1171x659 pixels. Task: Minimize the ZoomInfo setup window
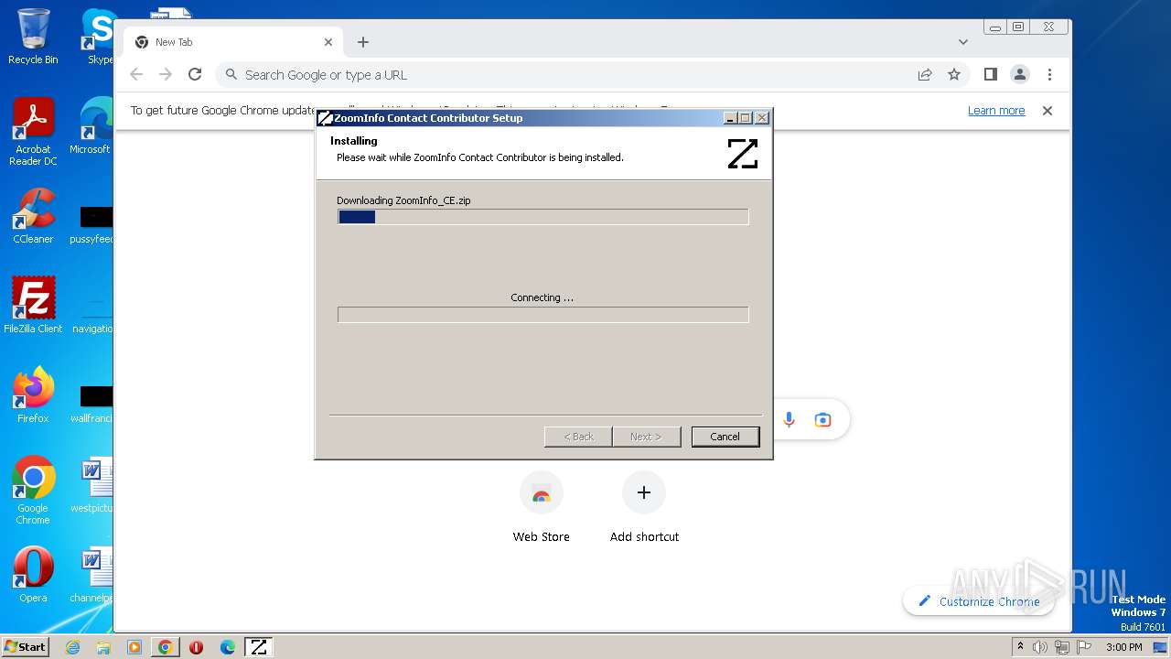[730, 118]
